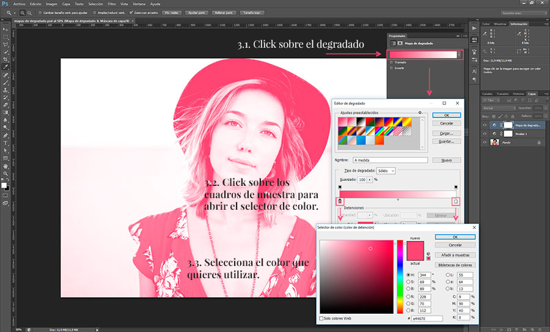
Task: Open gradient preset dropdown arrow in Propiedades
Action: coord(460,54)
